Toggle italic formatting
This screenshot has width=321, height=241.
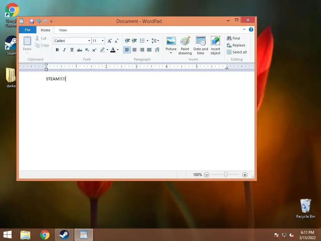pyautogui.click(x=65, y=50)
